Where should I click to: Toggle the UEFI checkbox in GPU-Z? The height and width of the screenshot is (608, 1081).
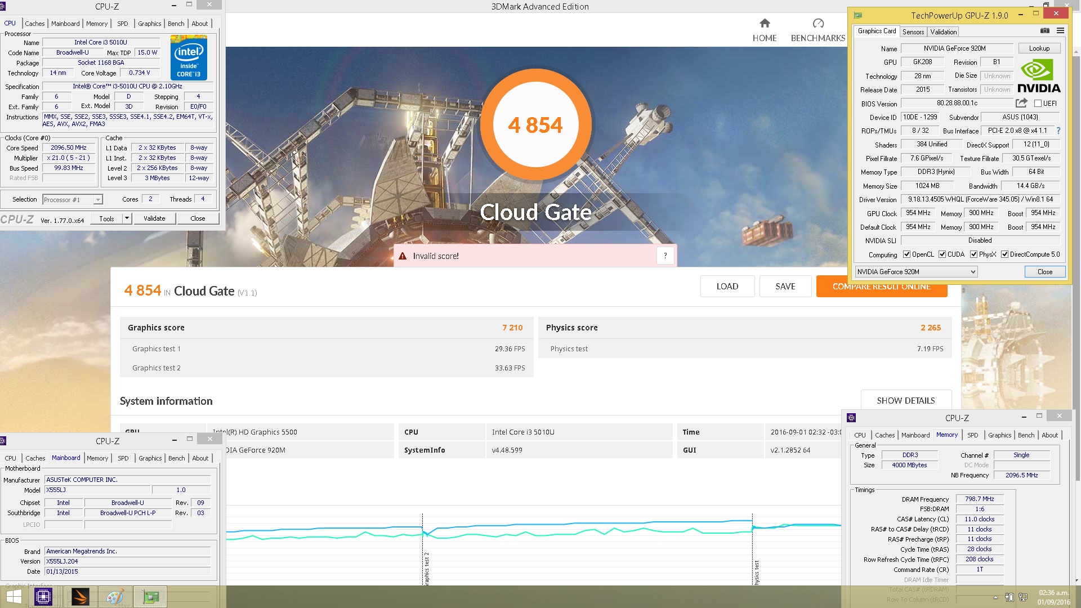pos(1038,104)
